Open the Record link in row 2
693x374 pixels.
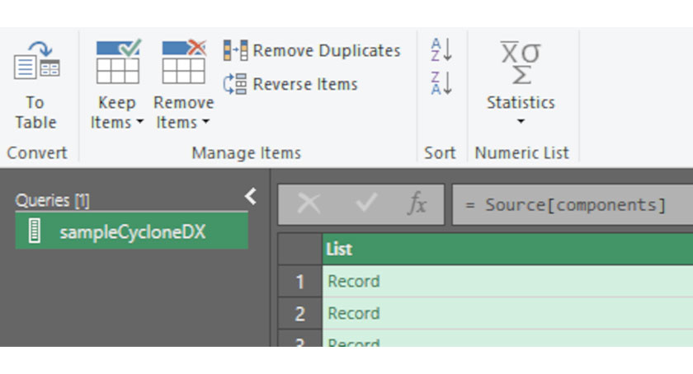[x=354, y=314]
